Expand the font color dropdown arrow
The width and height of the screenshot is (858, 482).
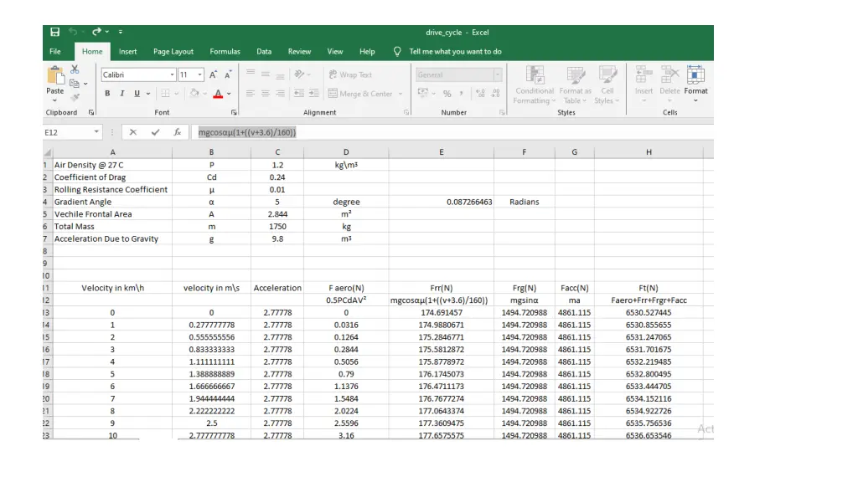pyautogui.click(x=229, y=94)
